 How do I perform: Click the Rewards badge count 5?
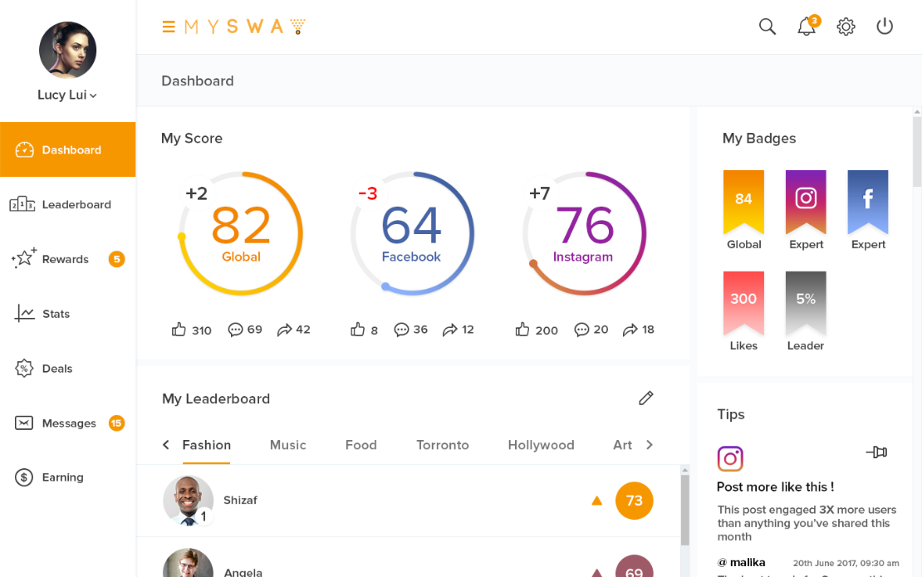pos(117,259)
